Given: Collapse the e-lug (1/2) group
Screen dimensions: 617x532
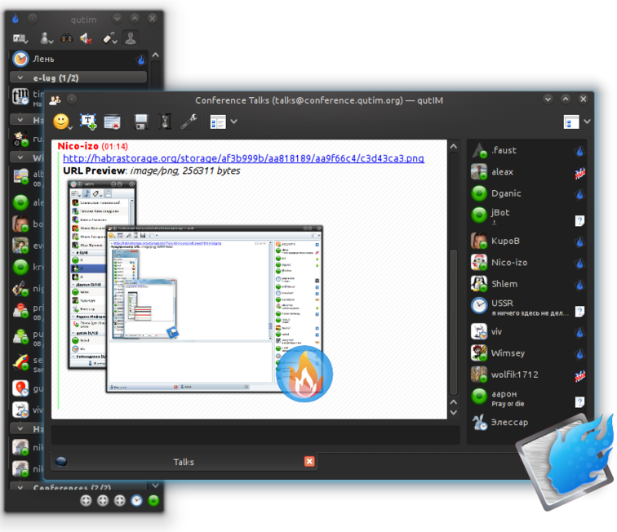Looking at the screenshot, I should coord(20,78).
